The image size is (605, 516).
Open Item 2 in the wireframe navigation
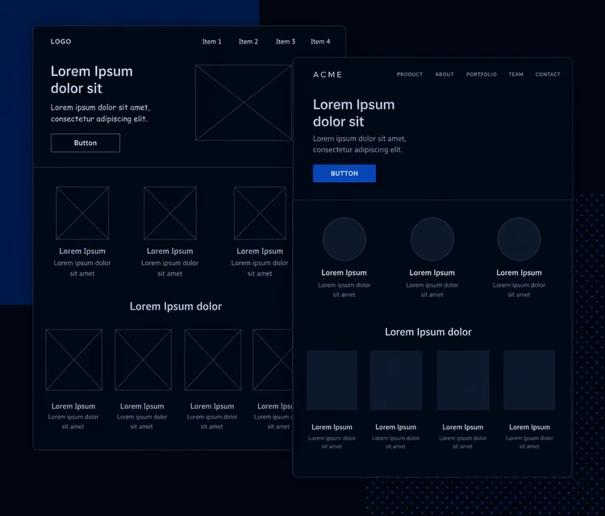tap(248, 41)
